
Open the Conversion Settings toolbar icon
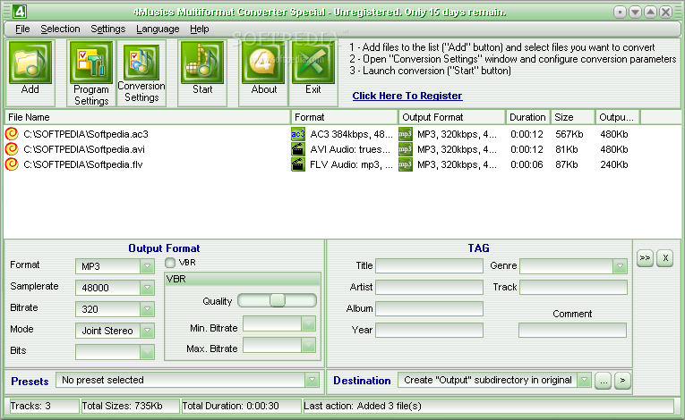point(141,63)
